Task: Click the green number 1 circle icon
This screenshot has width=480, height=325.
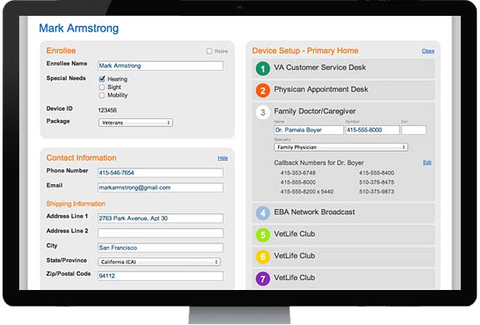Action: (263, 68)
